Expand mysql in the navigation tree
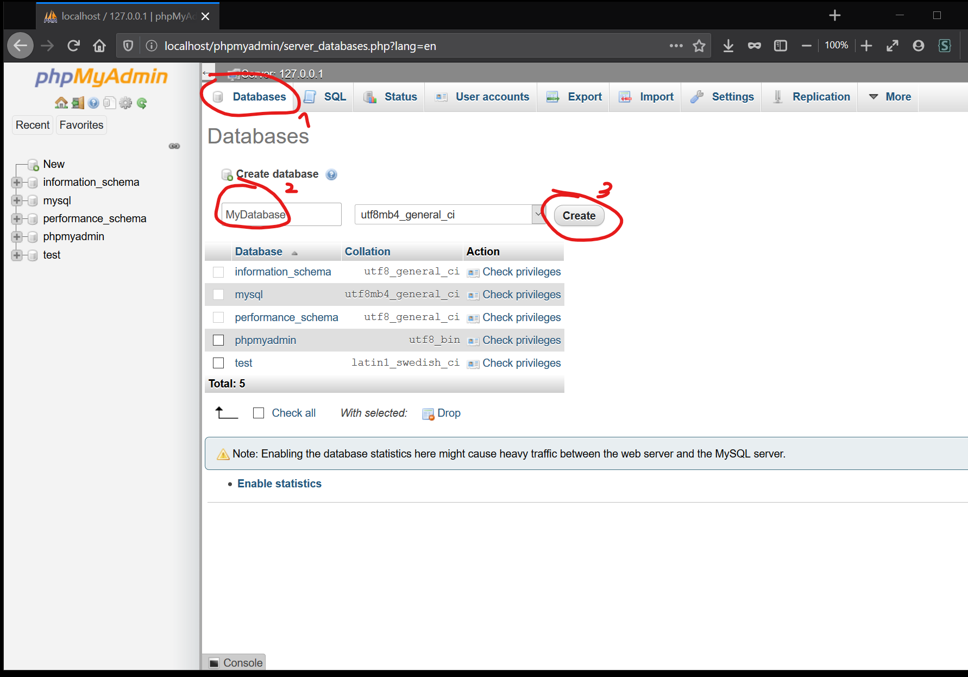The image size is (968, 677). (x=17, y=201)
